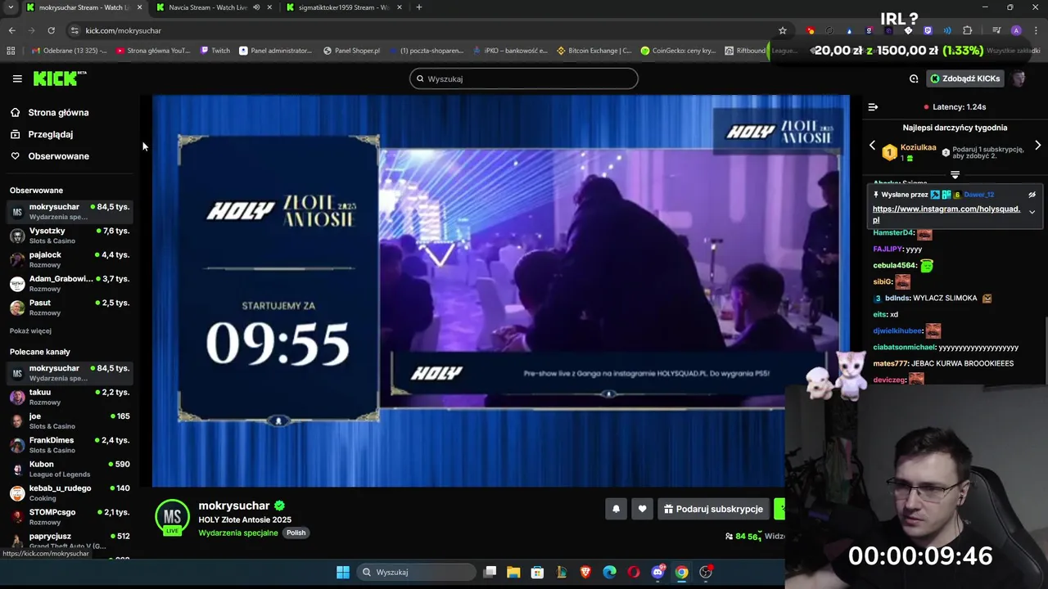
Task: Click the Zdobądź KICKs button
Action: (964, 79)
